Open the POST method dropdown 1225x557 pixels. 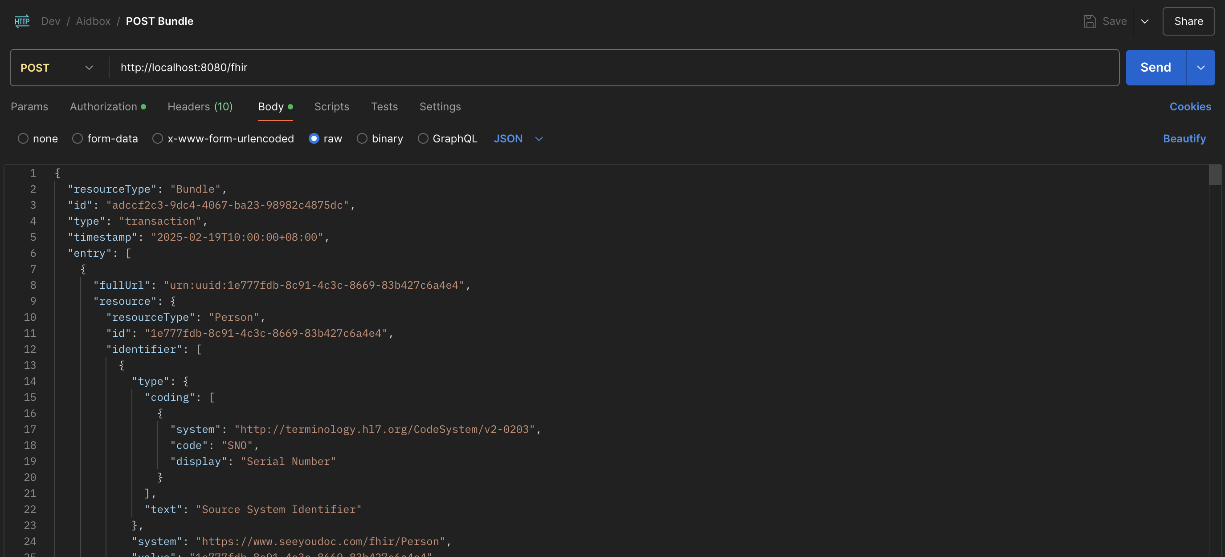click(x=57, y=68)
